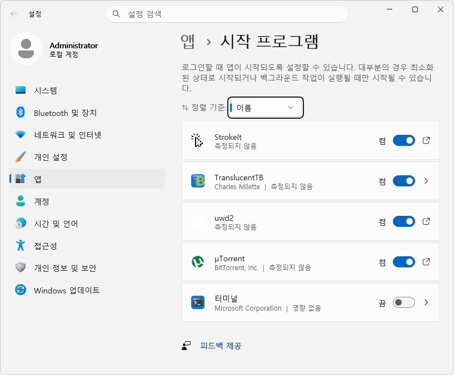Click the sort arrows icon

coord(185,108)
